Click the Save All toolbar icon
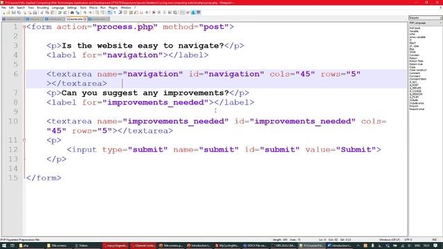443x249 pixels. [19, 12]
